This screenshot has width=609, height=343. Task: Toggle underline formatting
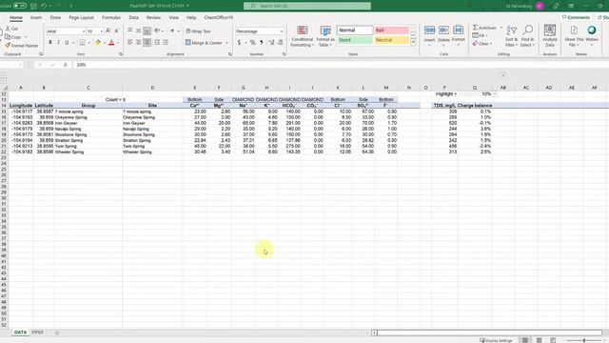coord(67,42)
